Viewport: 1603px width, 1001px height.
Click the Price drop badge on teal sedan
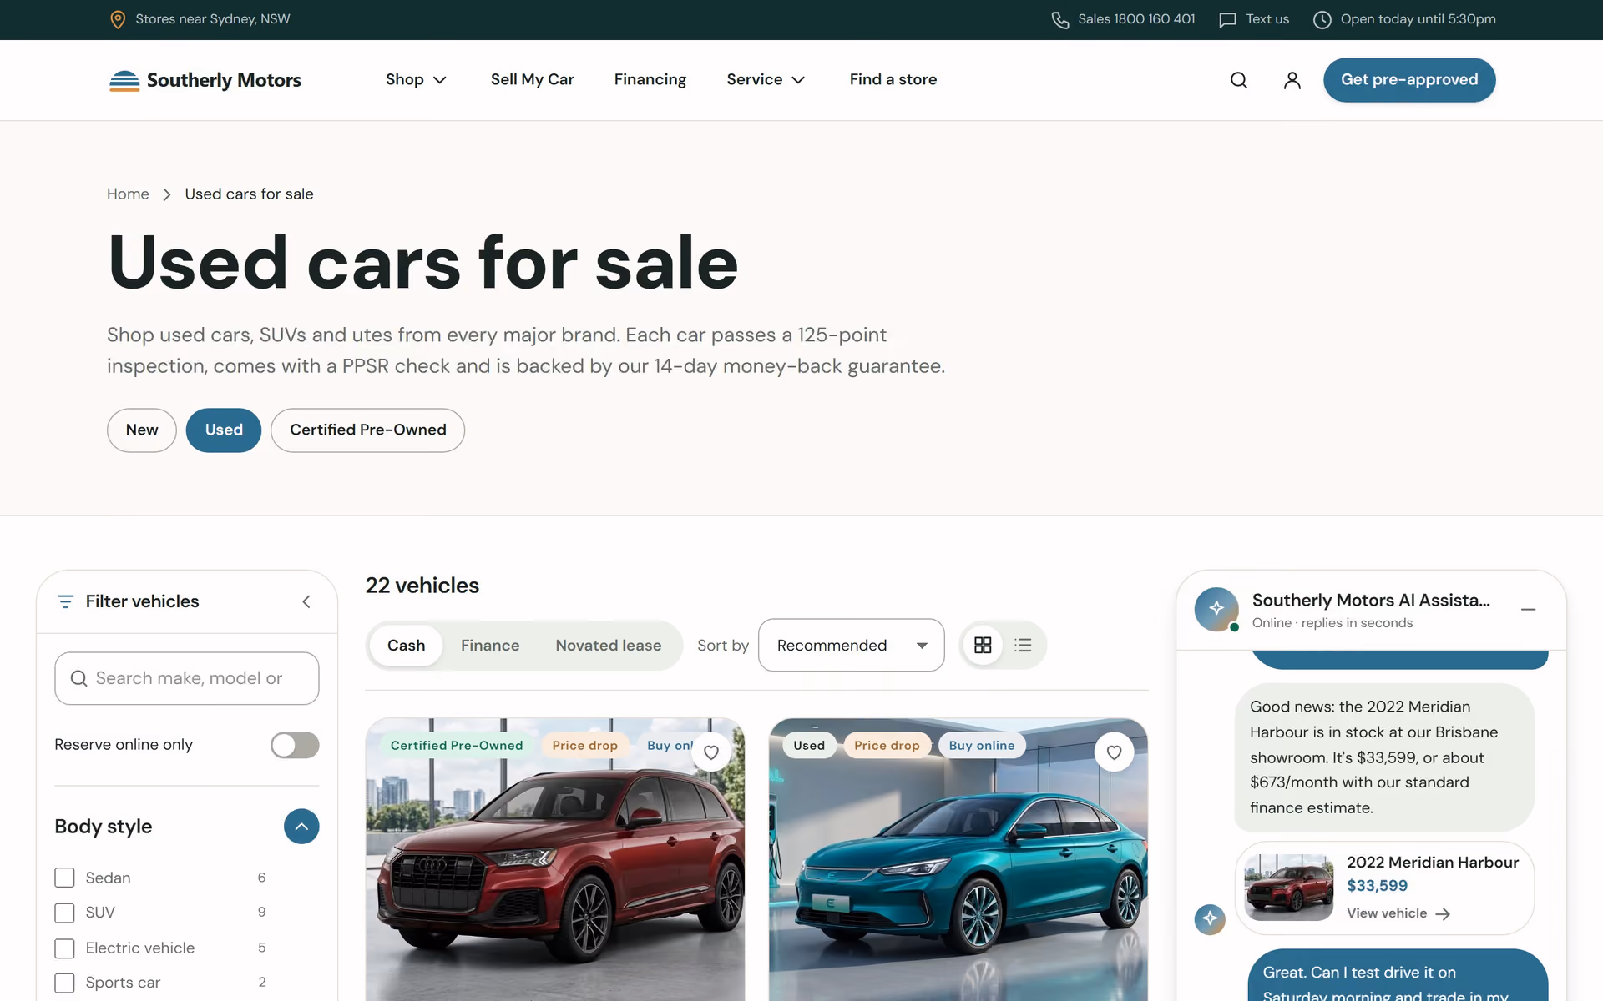887,746
